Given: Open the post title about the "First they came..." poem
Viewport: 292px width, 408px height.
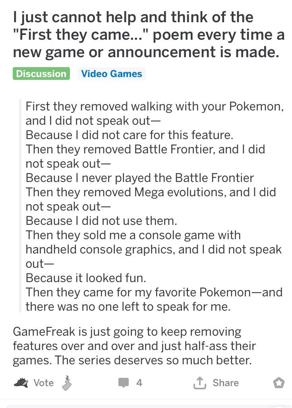Looking at the screenshot, I should (148, 35).
